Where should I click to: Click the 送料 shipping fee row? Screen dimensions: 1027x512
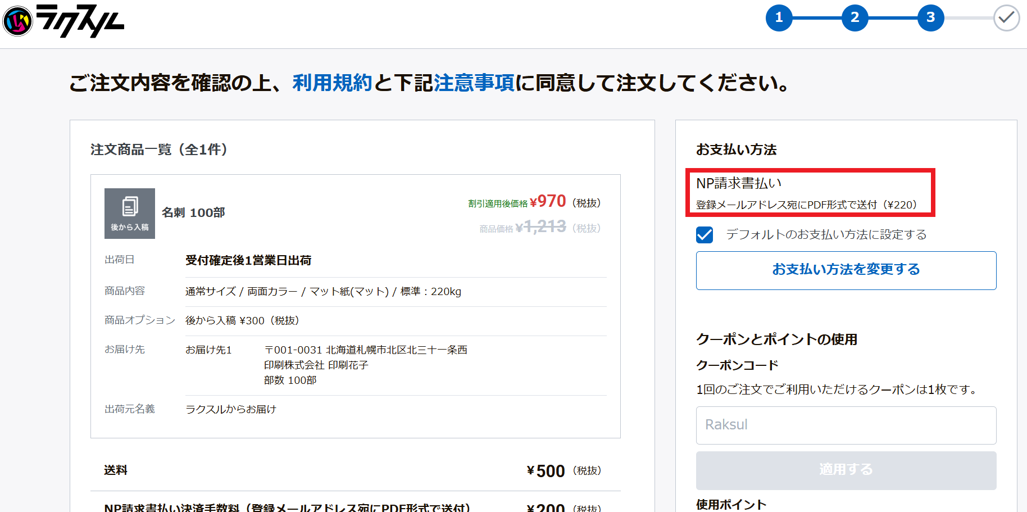tap(116, 470)
